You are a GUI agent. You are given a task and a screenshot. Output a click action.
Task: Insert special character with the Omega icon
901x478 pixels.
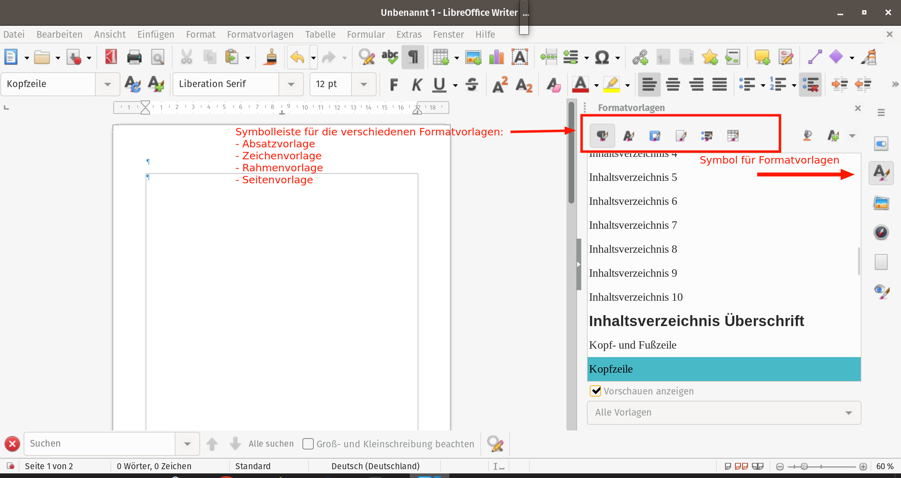pyautogui.click(x=602, y=57)
